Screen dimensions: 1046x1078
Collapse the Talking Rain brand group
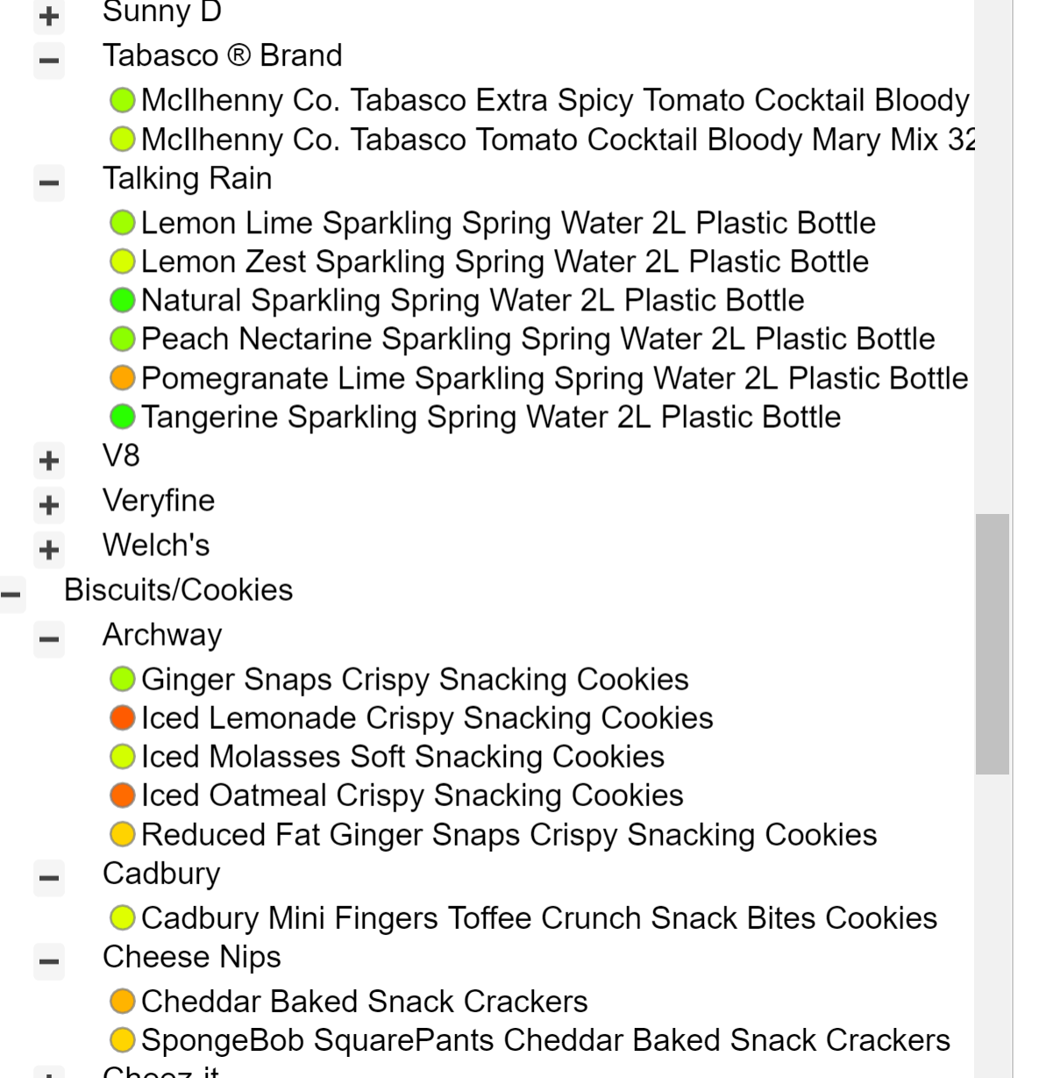point(49,183)
